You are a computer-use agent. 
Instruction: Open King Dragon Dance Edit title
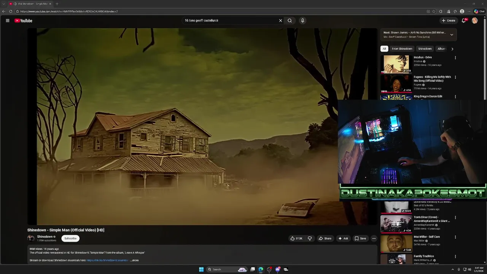[x=428, y=96]
